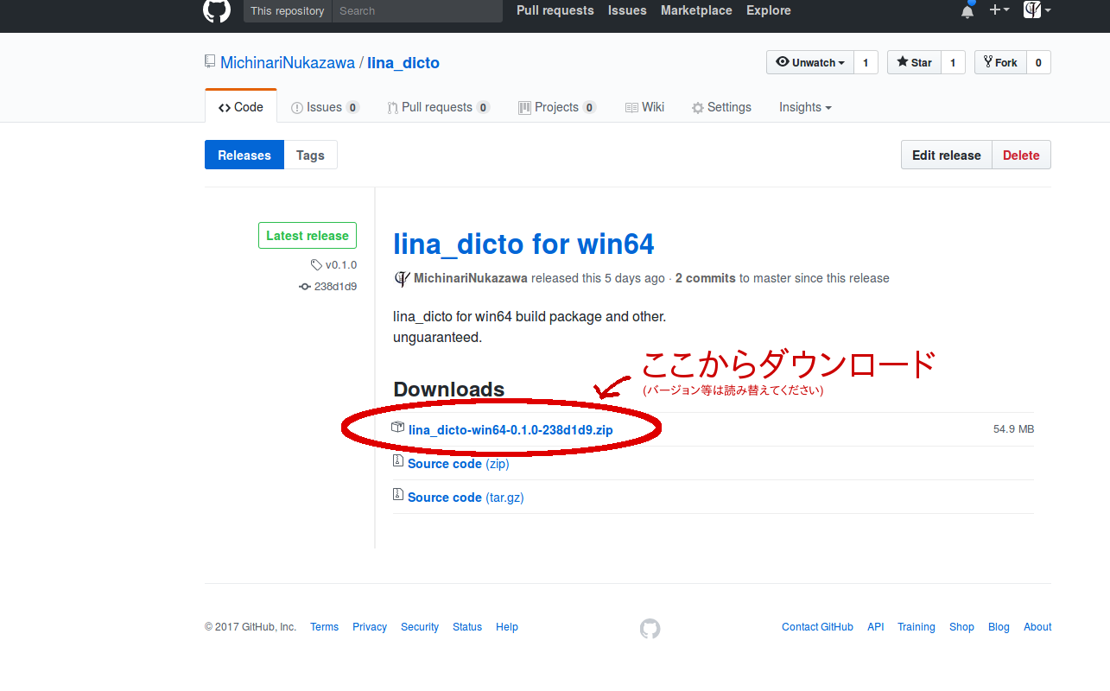Select the 'This repository' search scope

click(x=288, y=11)
